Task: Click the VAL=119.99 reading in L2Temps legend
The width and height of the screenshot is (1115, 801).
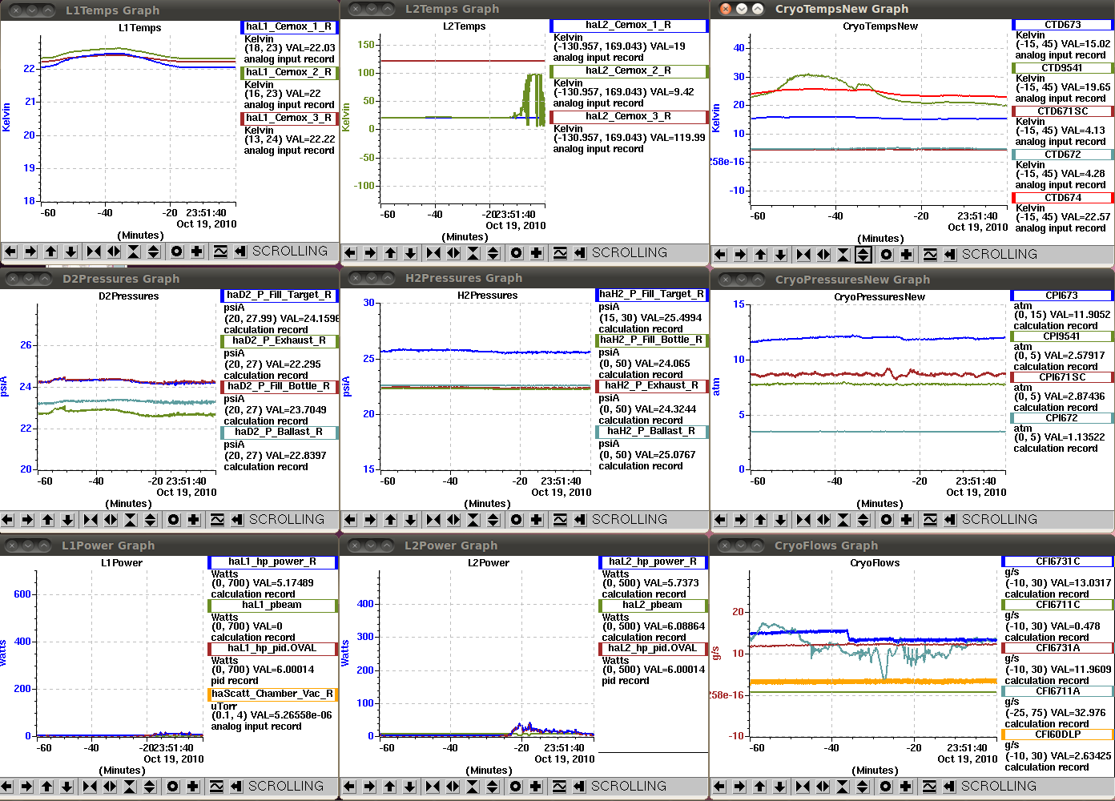Action: pyautogui.click(x=678, y=138)
